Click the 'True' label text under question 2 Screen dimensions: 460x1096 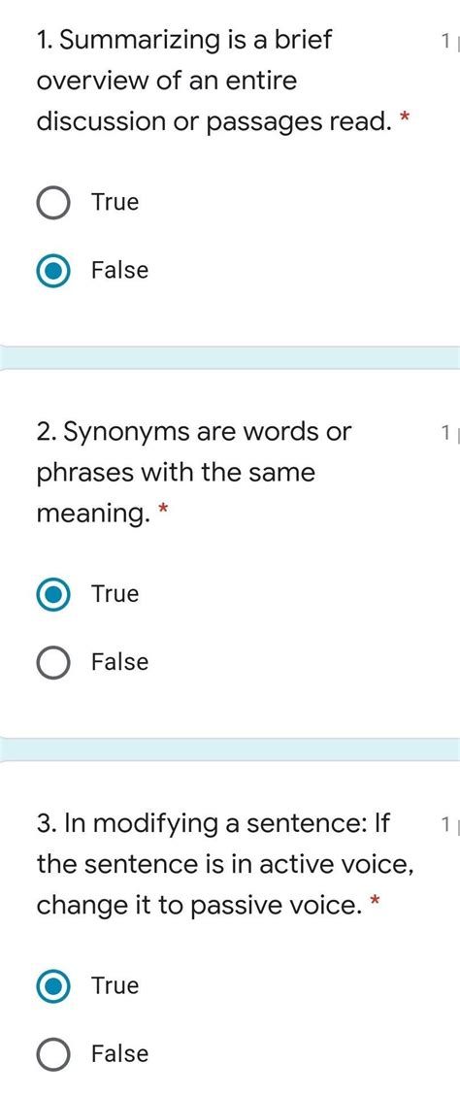point(115,594)
